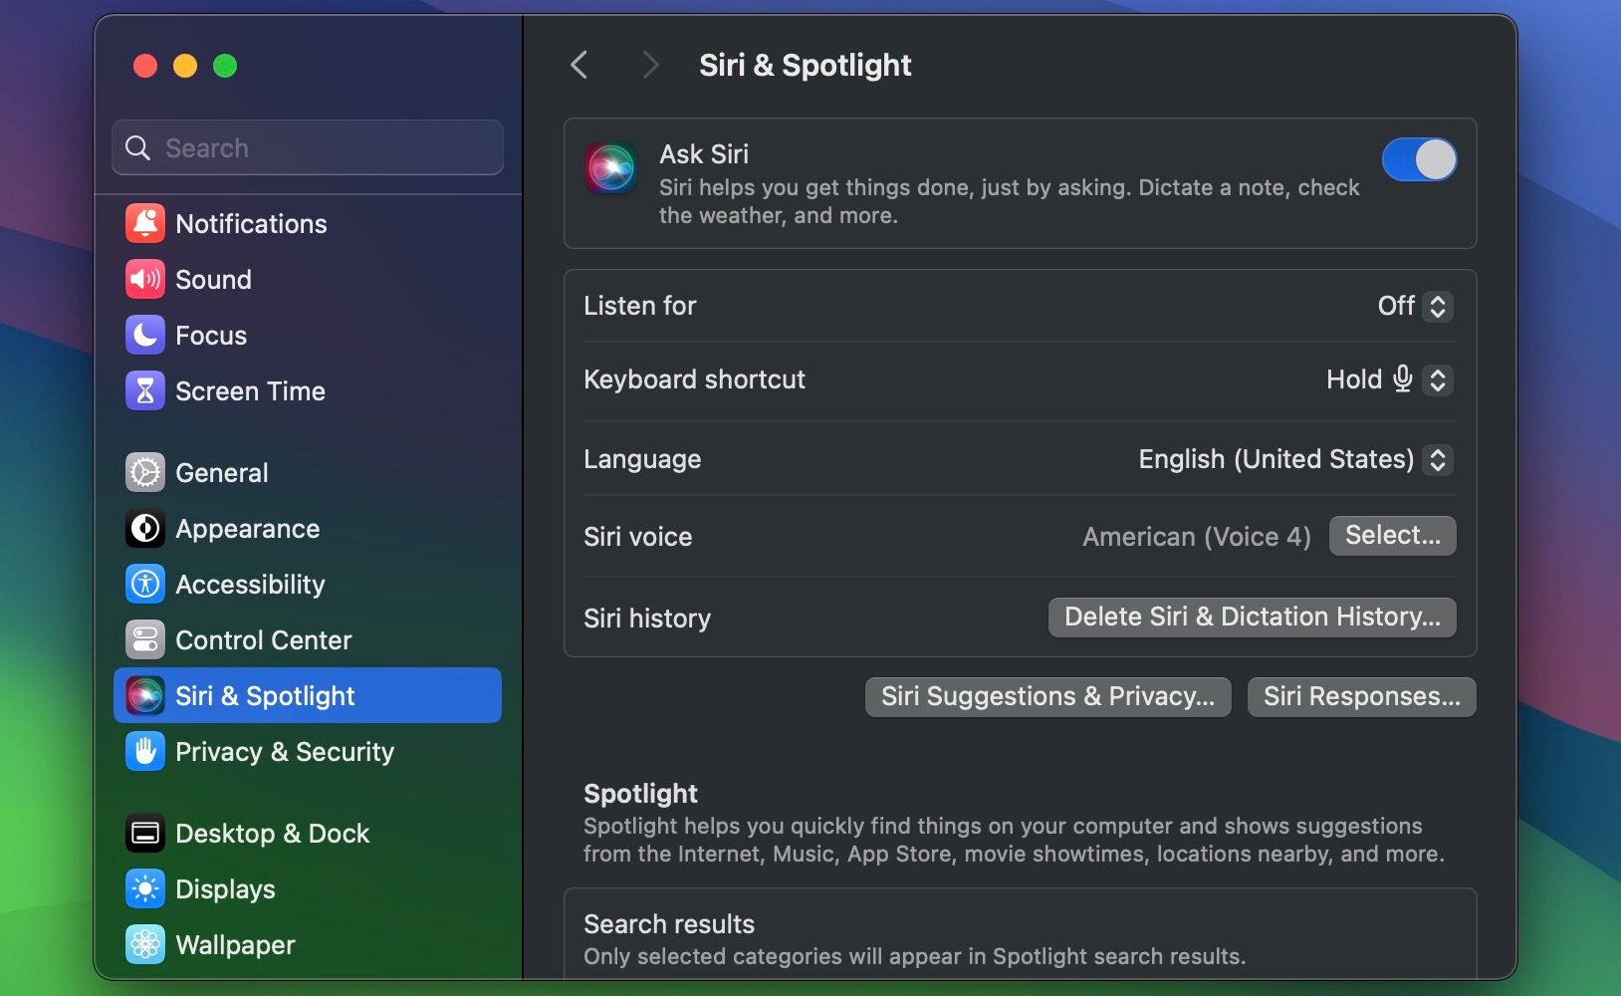
Task: Click the Control Center icon
Action: [x=145, y=639]
